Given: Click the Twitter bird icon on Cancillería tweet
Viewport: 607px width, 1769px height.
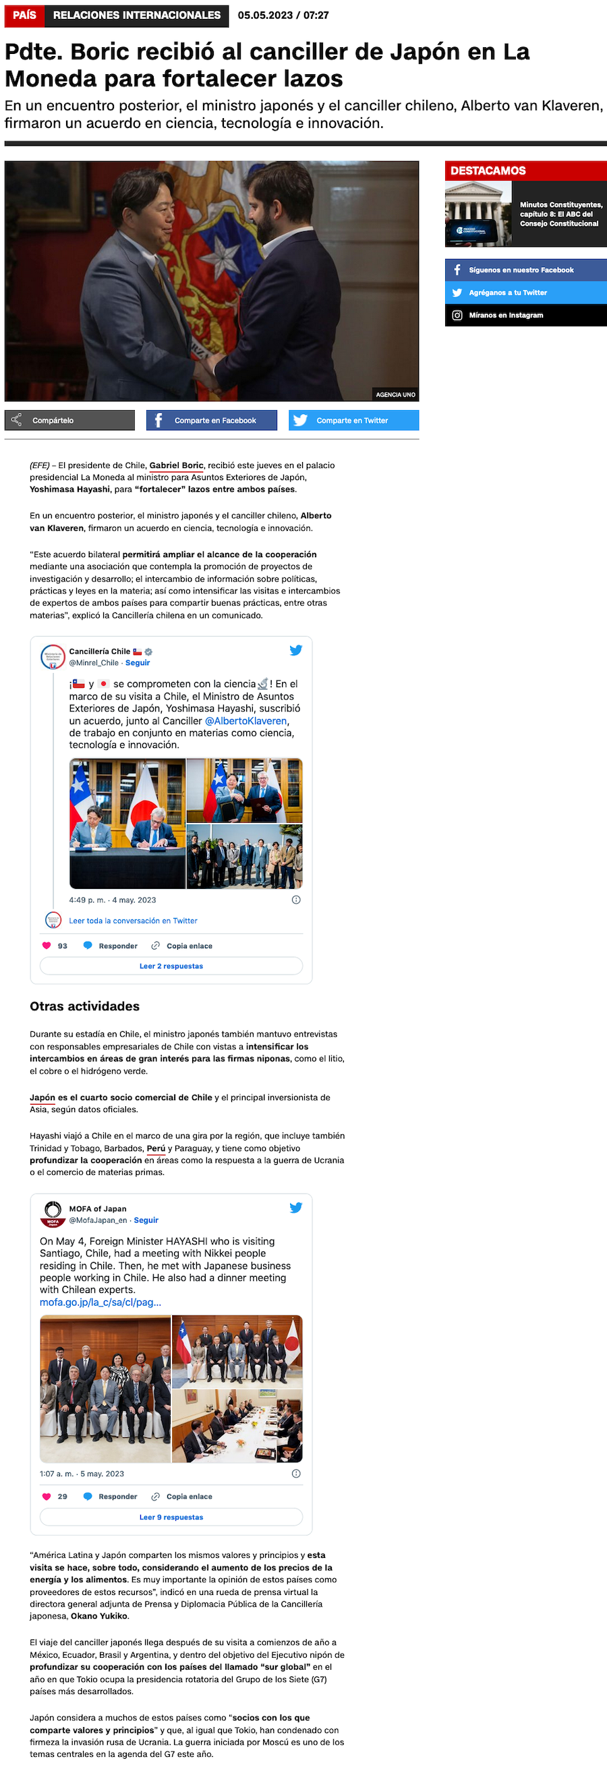Looking at the screenshot, I should tap(295, 650).
